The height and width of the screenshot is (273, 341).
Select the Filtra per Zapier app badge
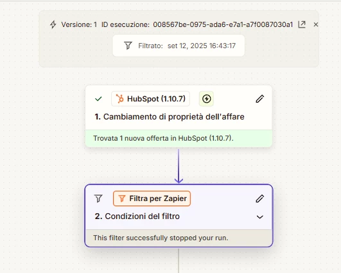click(x=152, y=198)
